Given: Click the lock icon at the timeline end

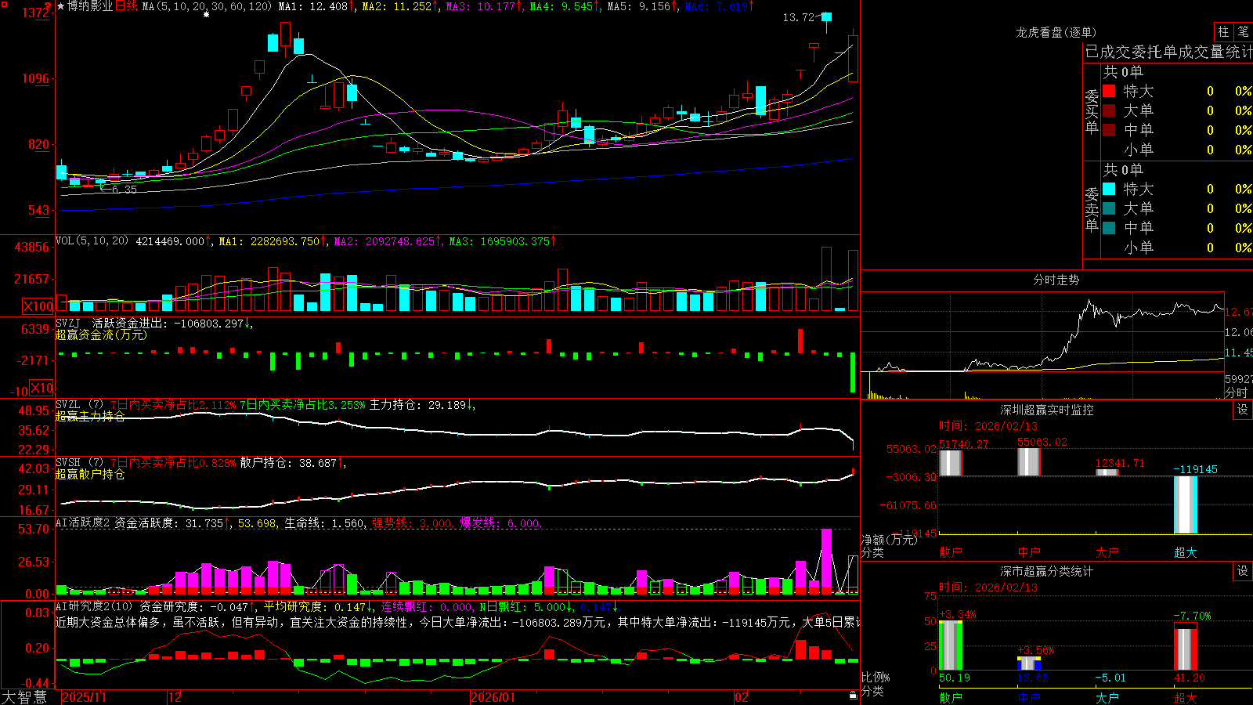Looking at the screenshot, I should pyautogui.click(x=854, y=696).
